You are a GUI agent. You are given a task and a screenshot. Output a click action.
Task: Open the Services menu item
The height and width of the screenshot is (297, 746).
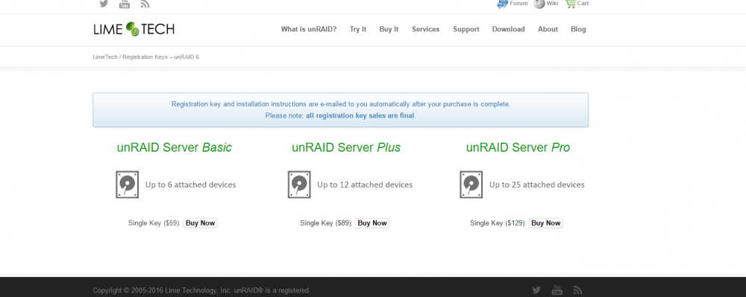pos(425,29)
